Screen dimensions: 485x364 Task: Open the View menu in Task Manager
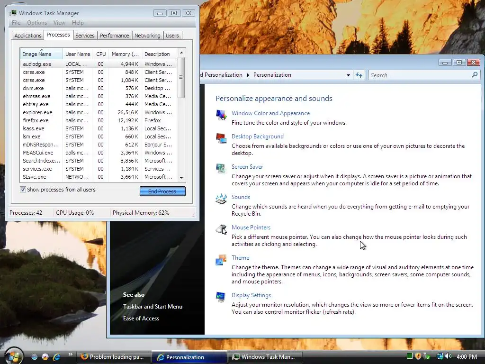tap(59, 23)
